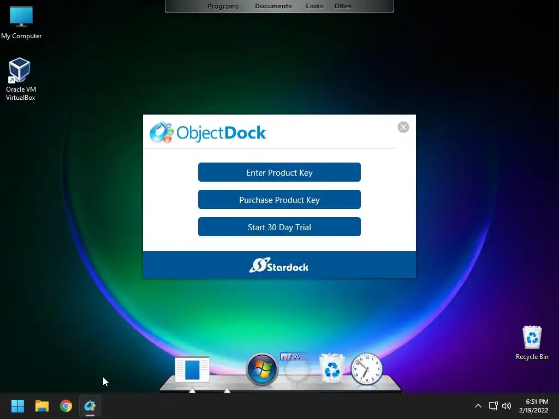Open Recycle Bin on the desktop

point(532,343)
